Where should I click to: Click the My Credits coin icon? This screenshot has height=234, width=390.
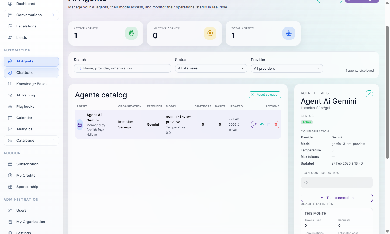pos(10,176)
